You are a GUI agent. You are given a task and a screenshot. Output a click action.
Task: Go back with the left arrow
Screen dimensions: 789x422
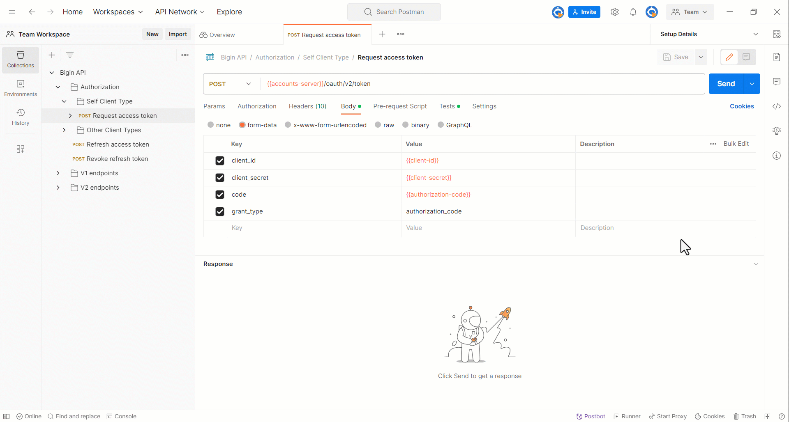(x=32, y=12)
